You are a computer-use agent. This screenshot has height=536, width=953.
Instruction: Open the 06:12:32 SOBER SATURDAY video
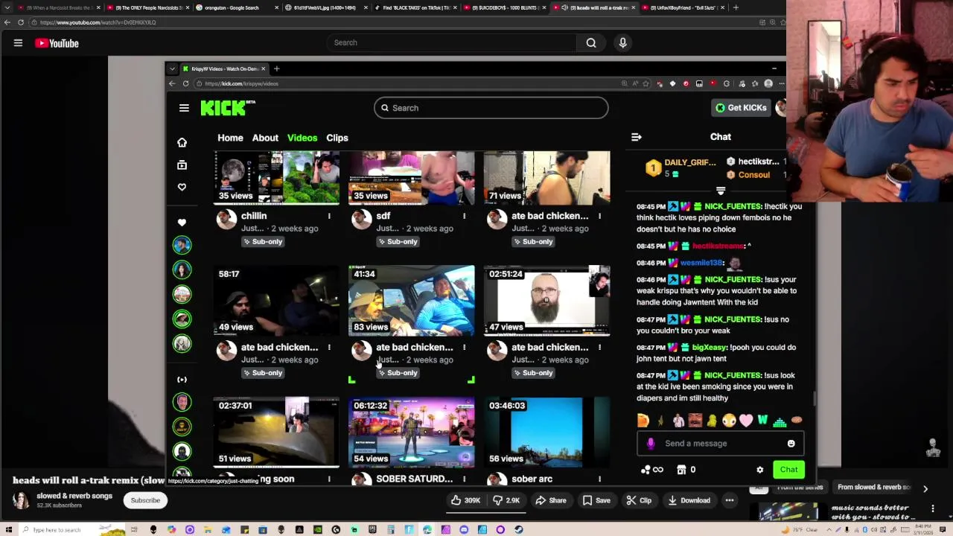[412, 432]
